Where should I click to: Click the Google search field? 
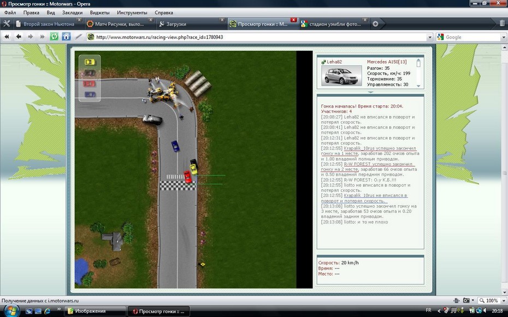tap(472, 37)
